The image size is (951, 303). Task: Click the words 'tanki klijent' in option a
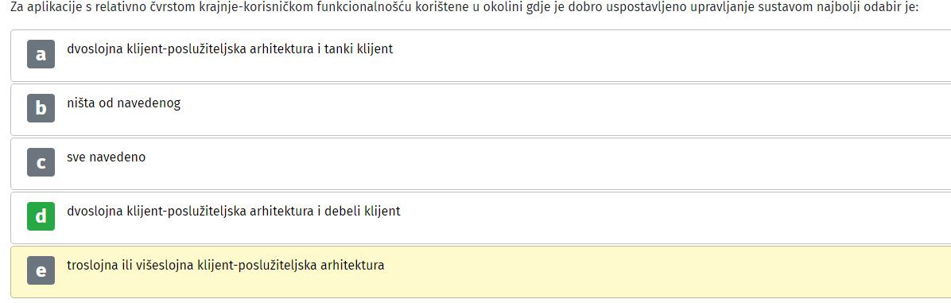pos(359,49)
